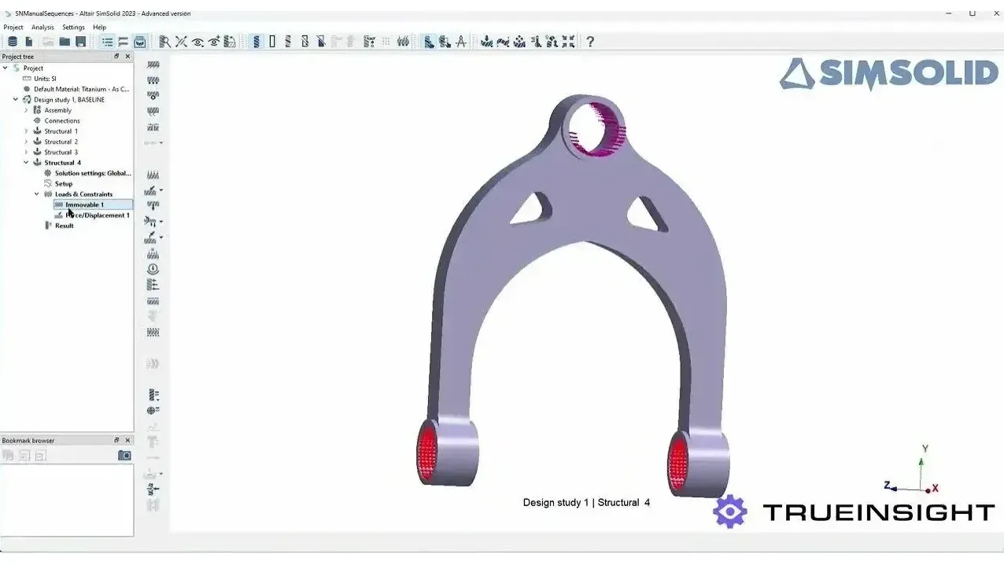1004x565 pixels.
Task: Click topmost immovable constraint icon in side toolbar
Action: (153, 65)
